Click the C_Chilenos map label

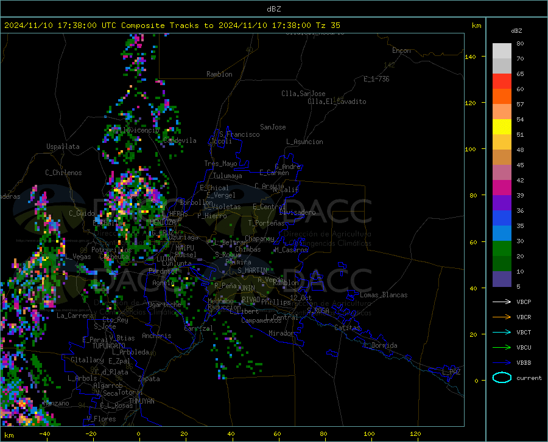63,173
